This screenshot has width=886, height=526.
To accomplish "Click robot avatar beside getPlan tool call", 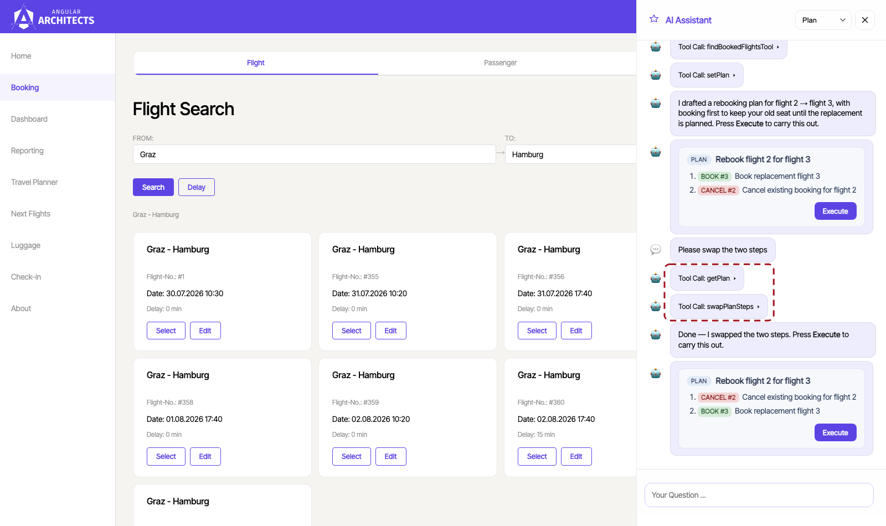I will (656, 278).
